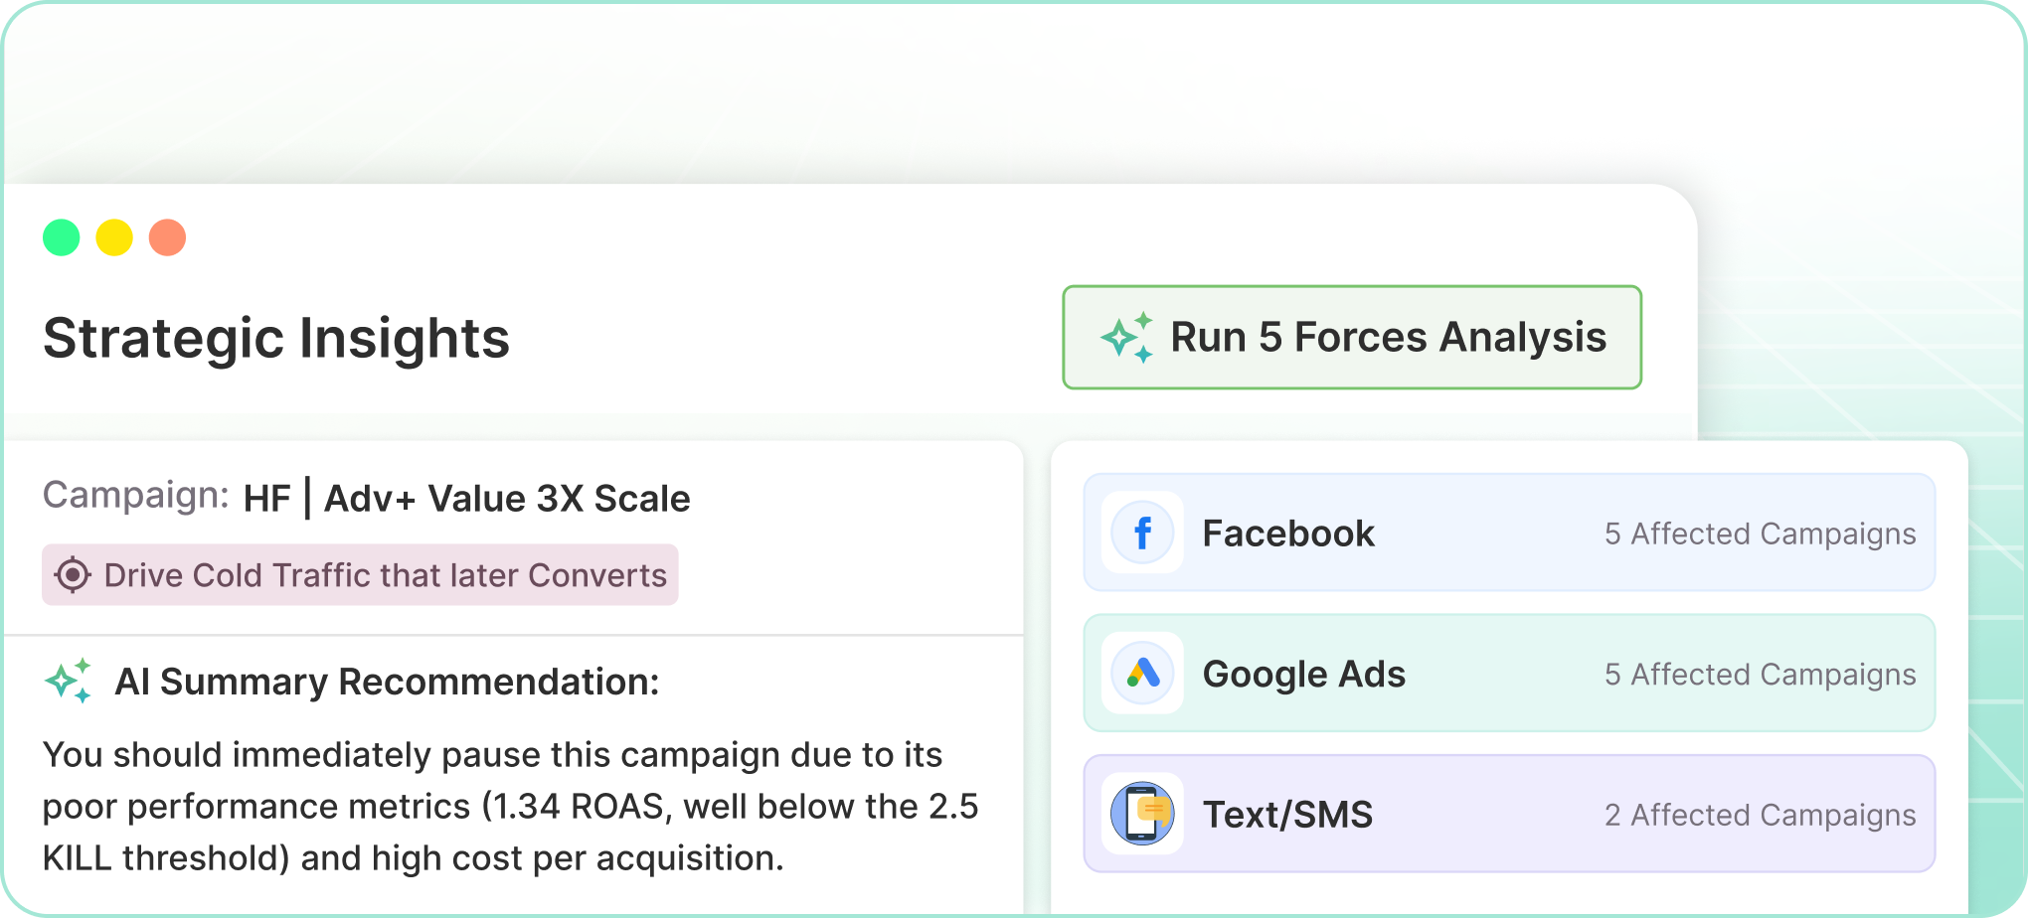Image resolution: width=2028 pixels, height=918 pixels.
Task: Click the yellow traffic light dot
Action: tap(112, 236)
